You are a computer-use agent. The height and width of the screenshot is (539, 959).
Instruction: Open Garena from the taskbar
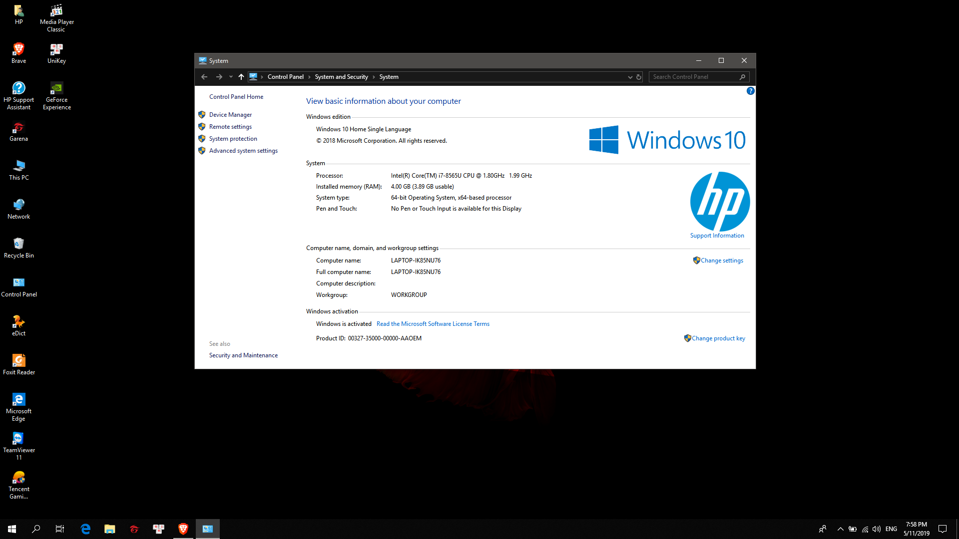(x=134, y=529)
